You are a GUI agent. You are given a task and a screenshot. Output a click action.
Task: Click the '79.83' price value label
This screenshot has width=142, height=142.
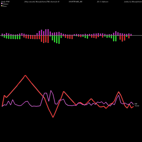[137, 106]
